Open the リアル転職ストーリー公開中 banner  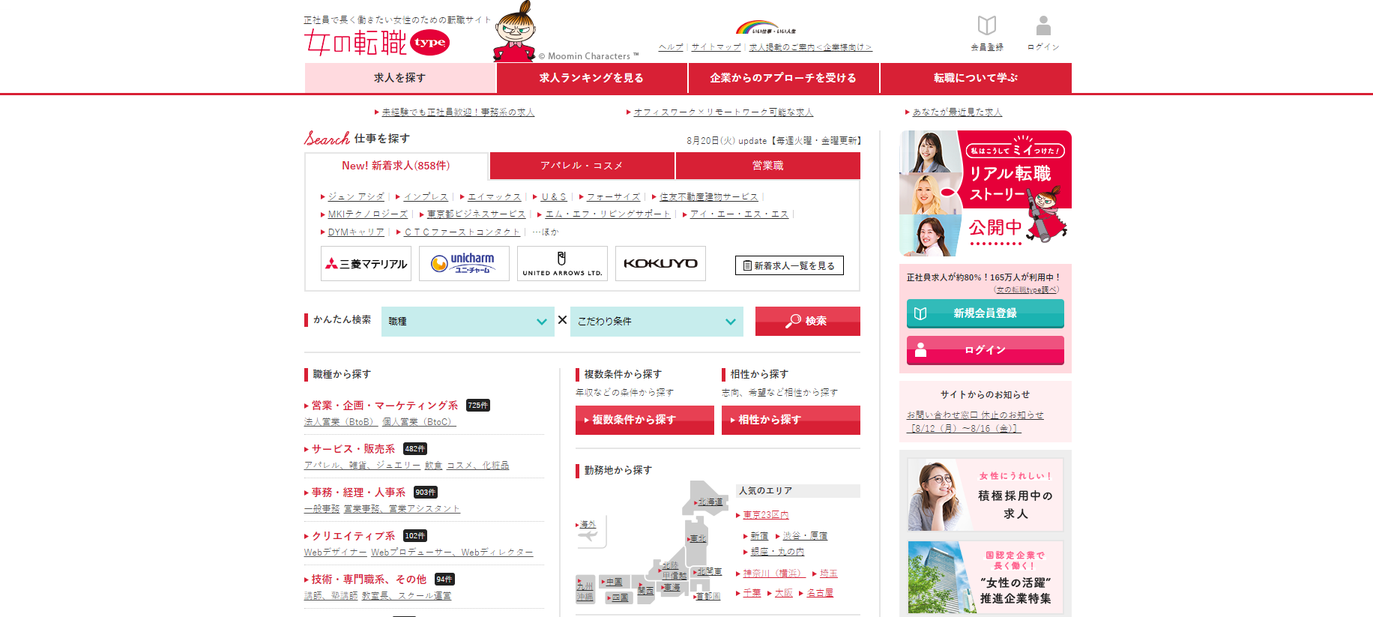pyautogui.click(x=986, y=193)
